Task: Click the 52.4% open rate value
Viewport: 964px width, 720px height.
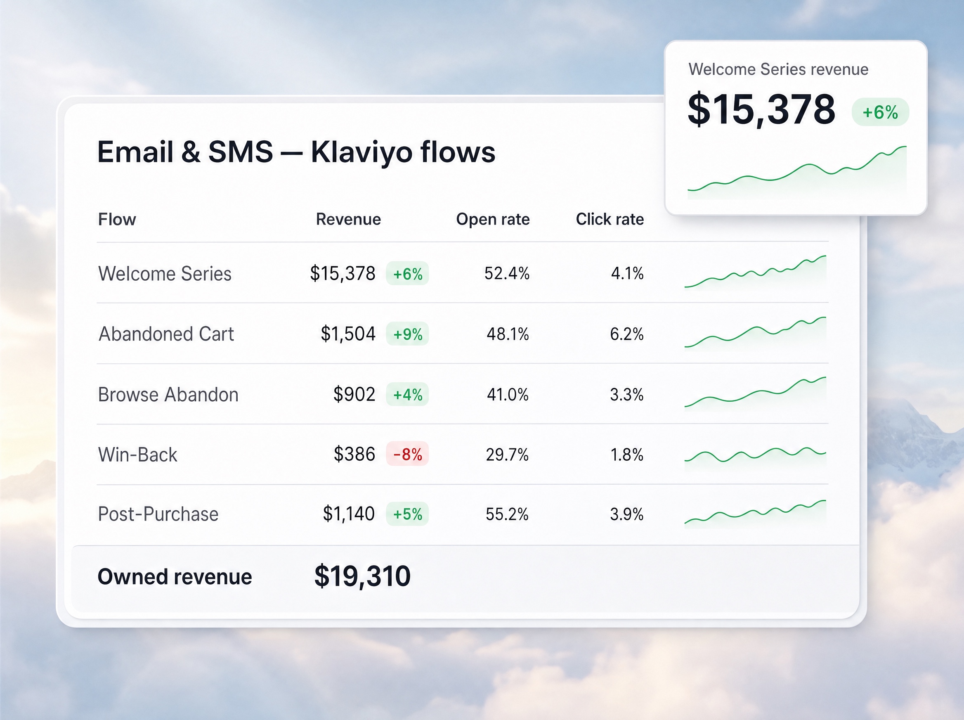Action: [x=507, y=274]
